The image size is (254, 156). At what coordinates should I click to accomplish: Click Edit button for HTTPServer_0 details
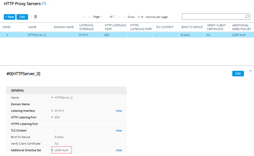coord(237,74)
